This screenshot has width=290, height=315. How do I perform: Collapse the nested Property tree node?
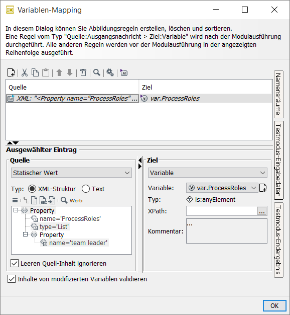25,234
